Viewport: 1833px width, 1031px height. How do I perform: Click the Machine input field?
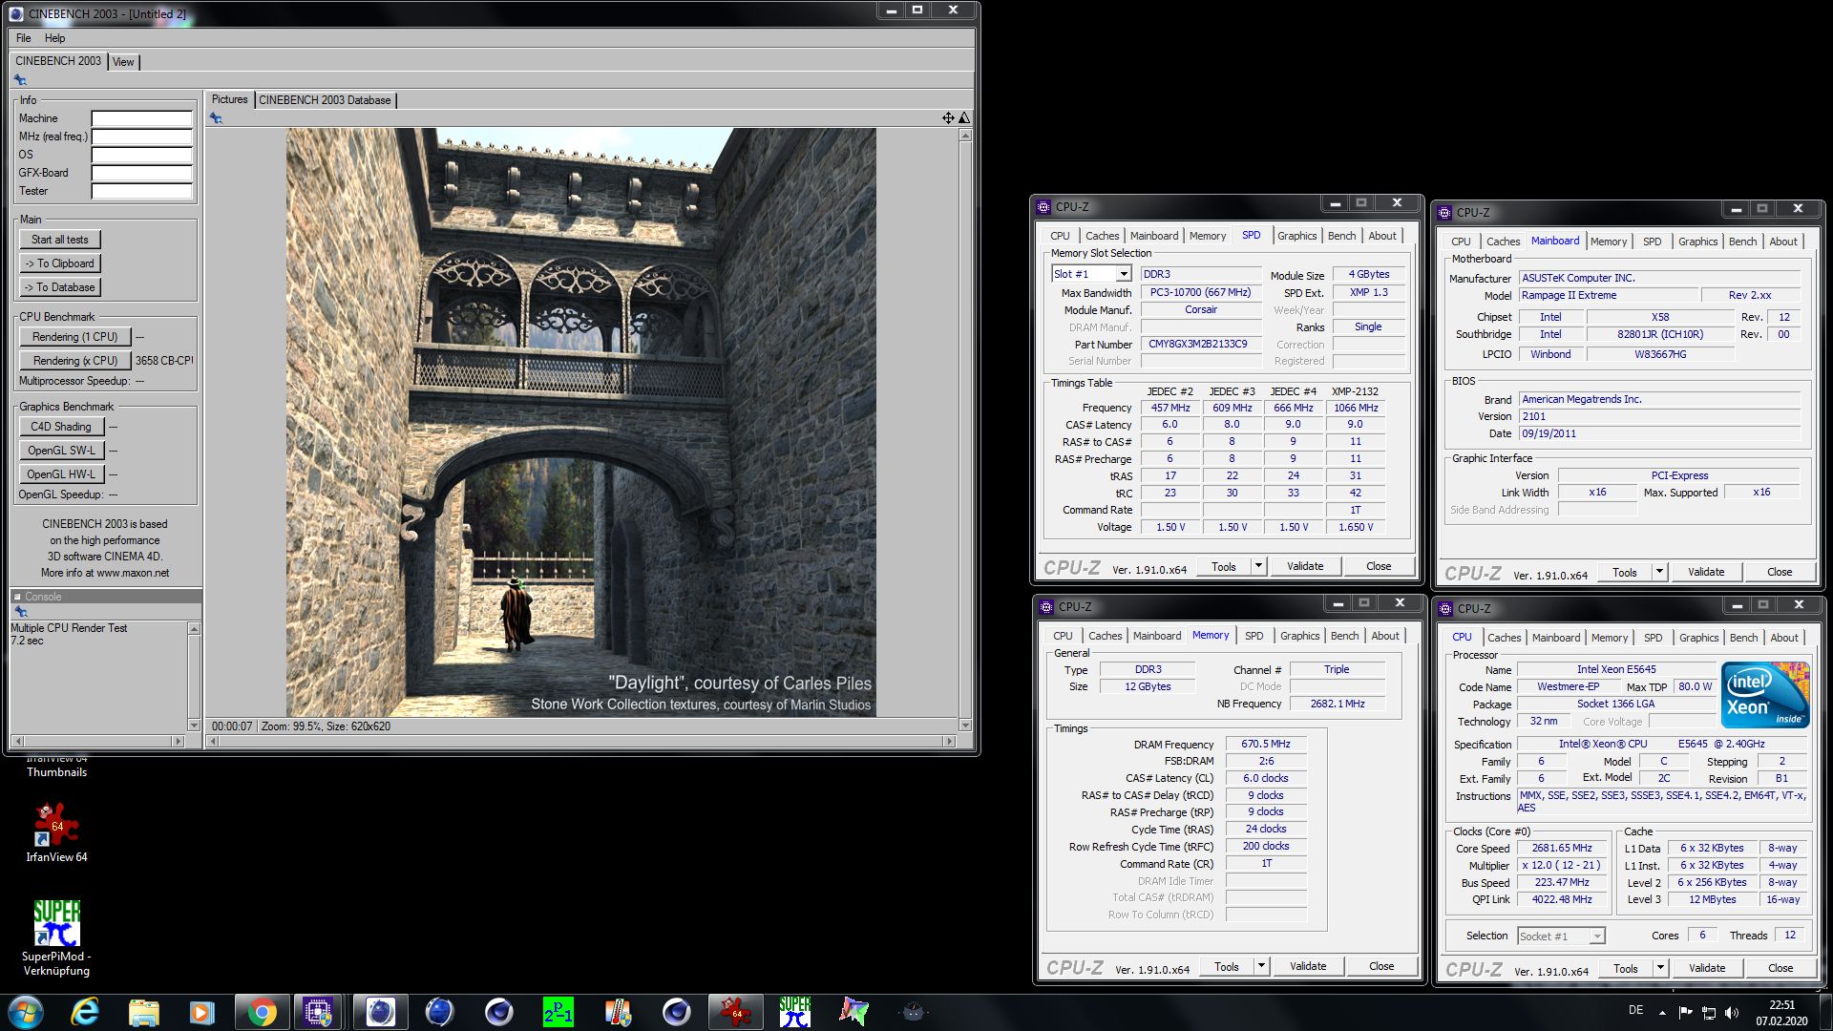pyautogui.click(x=142, y=118)
